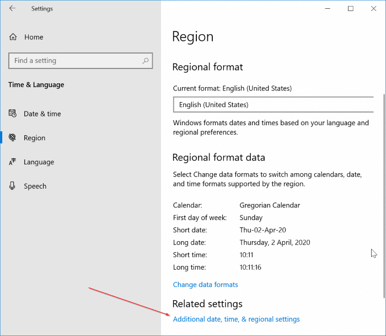Image resolution: width=386 pixels, height=336 pixels.
Task: Click the Short time value 10:11
Action: [x=246, y=255]
